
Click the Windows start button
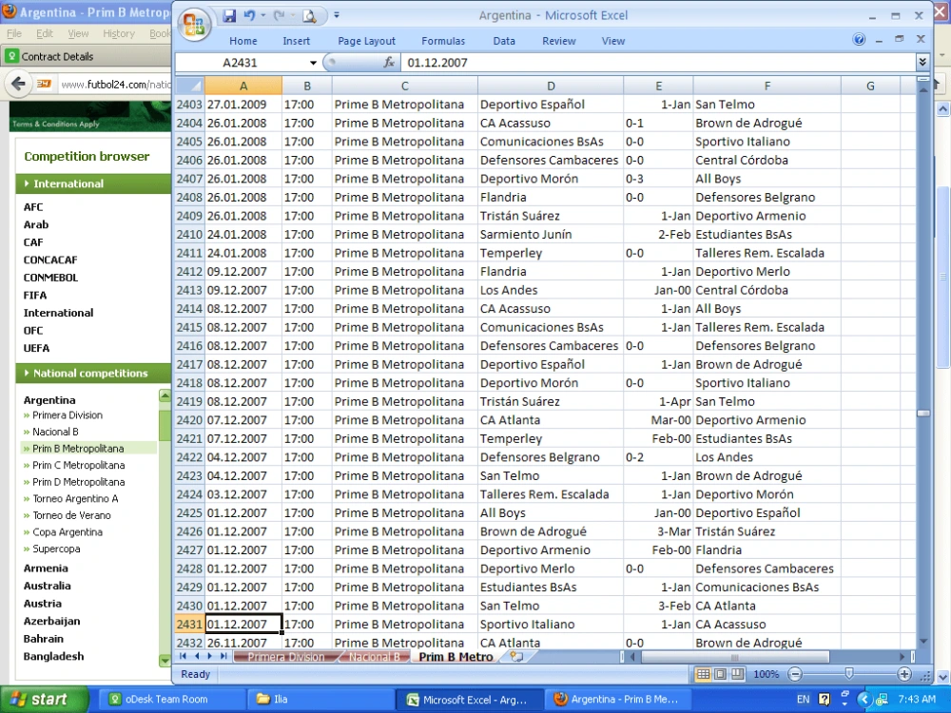pos(45,699)
